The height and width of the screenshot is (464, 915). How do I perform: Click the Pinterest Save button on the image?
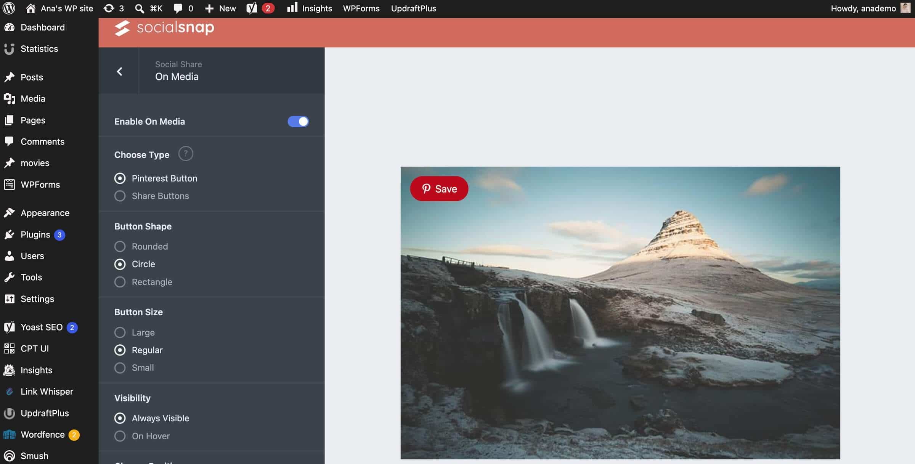click(439, 188)
